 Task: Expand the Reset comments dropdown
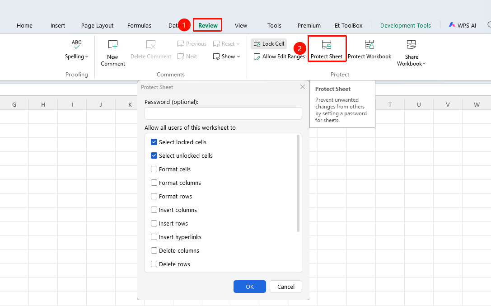click(238, 44)
